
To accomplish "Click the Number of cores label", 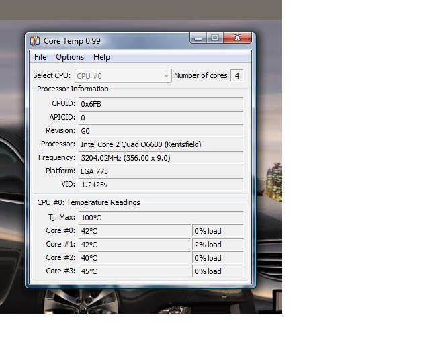I will 201,75.
